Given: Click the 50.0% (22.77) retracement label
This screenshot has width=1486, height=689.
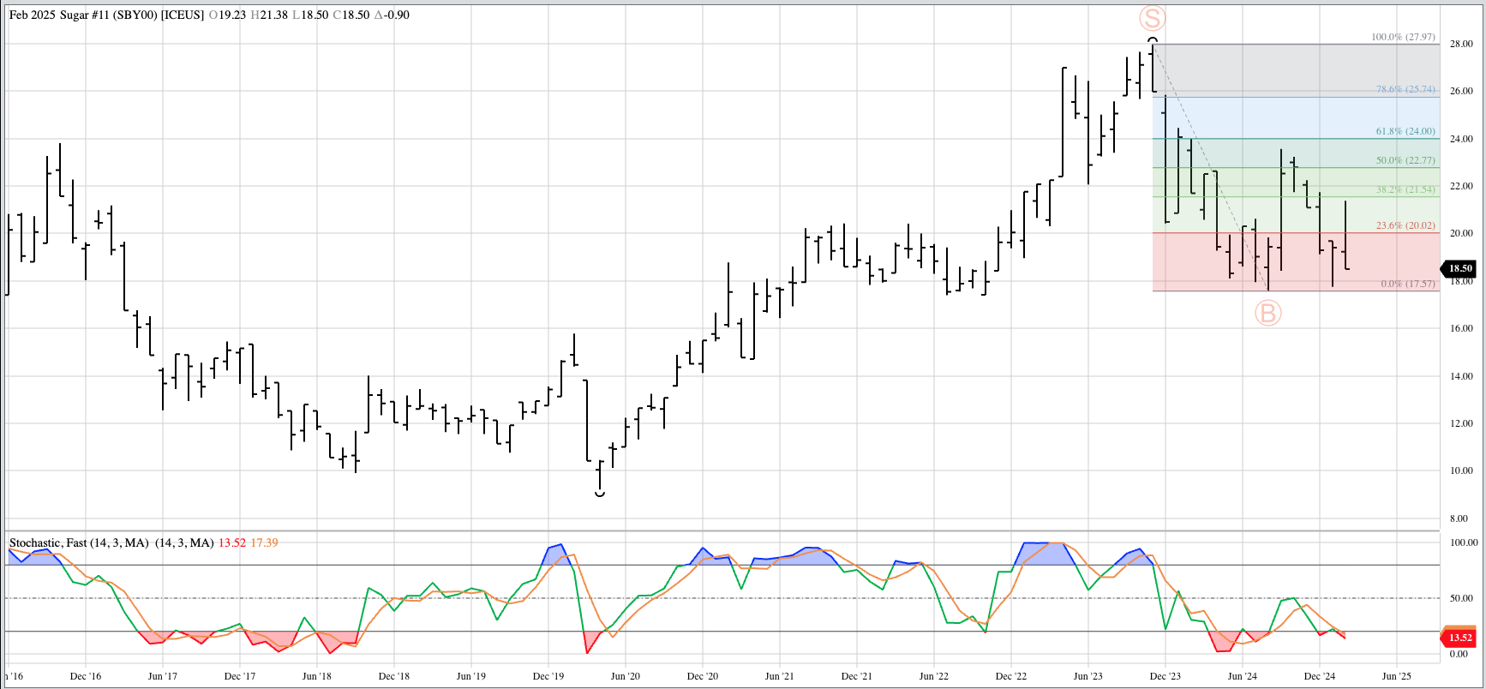Looking at the screenshot, I should [1405, 160].
